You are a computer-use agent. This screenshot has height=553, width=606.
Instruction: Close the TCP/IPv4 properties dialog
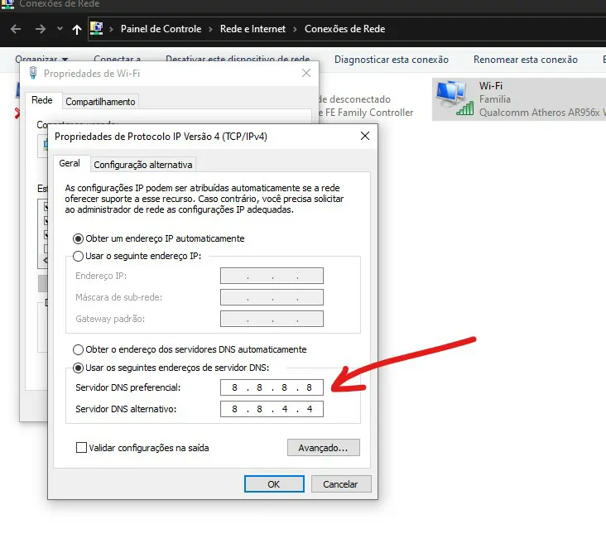coord(365,136)
